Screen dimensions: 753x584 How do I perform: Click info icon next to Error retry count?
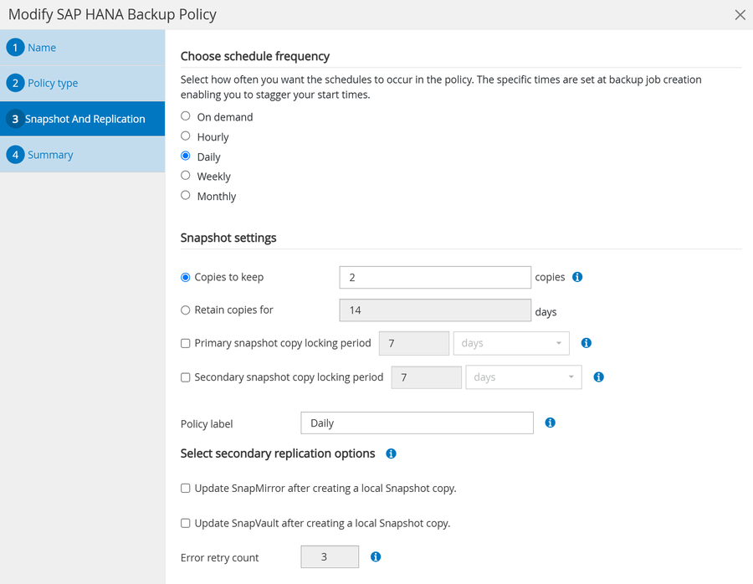pos(376,556)
